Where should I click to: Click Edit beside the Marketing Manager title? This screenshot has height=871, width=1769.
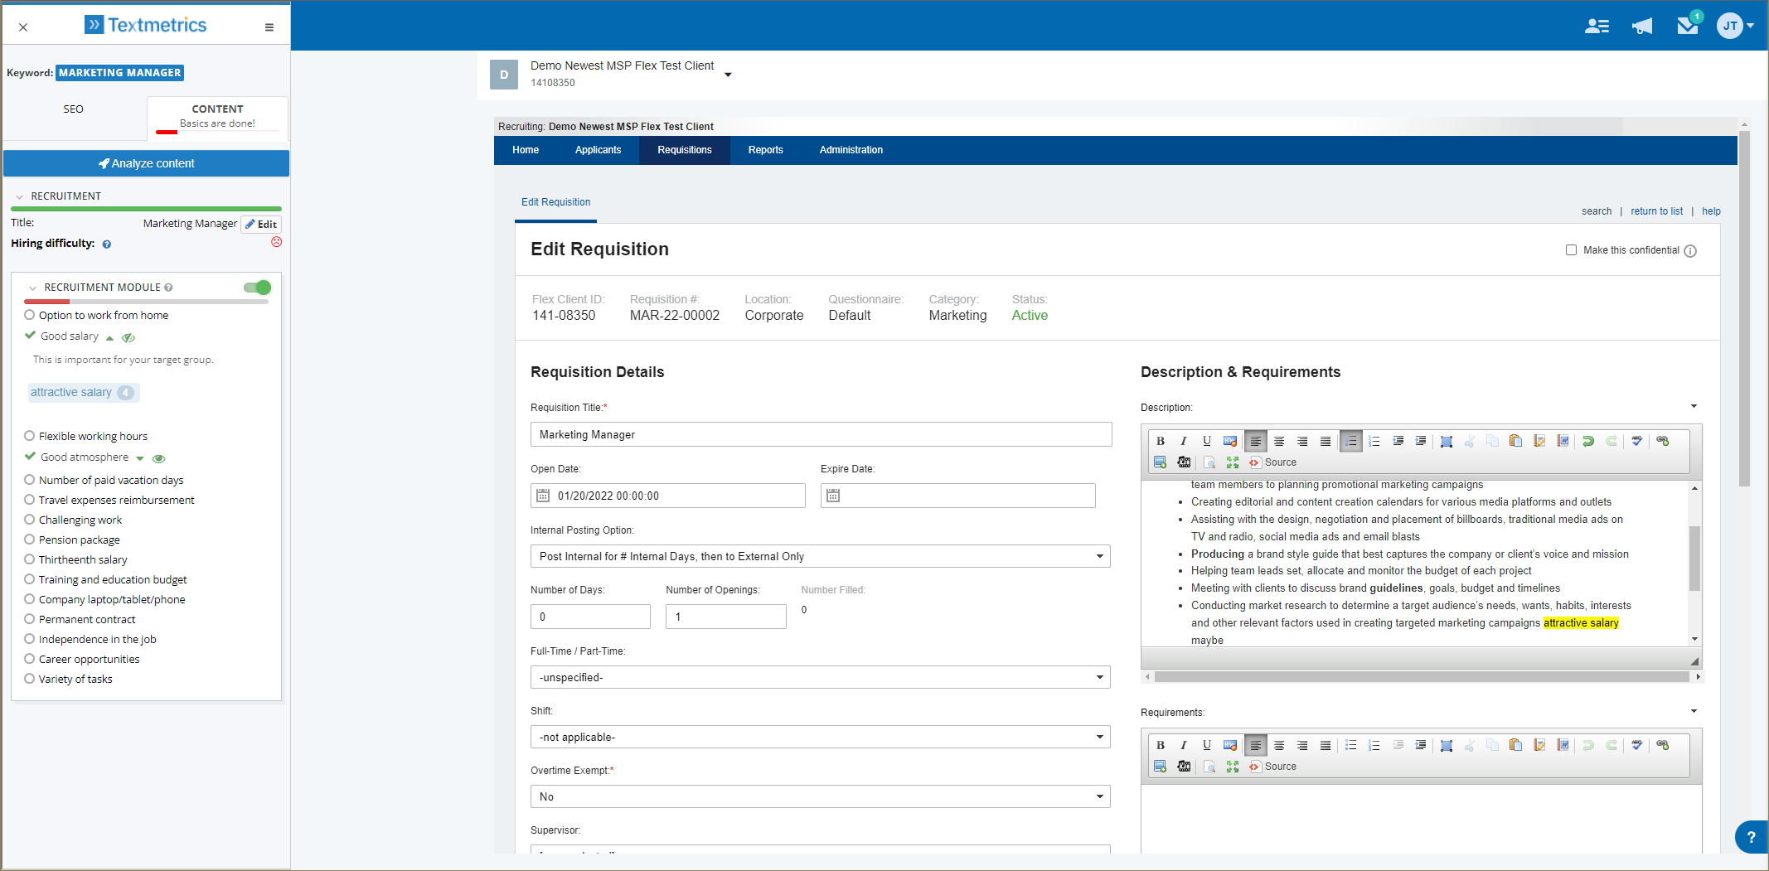coord(261,224)
